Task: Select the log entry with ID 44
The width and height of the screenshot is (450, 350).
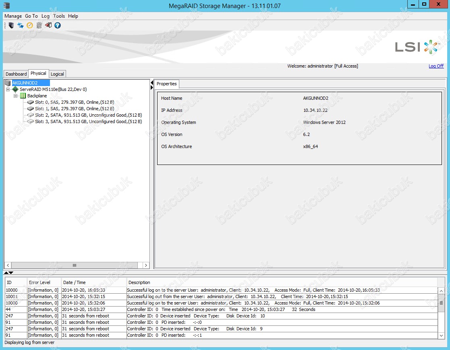Action: point(221,310)
